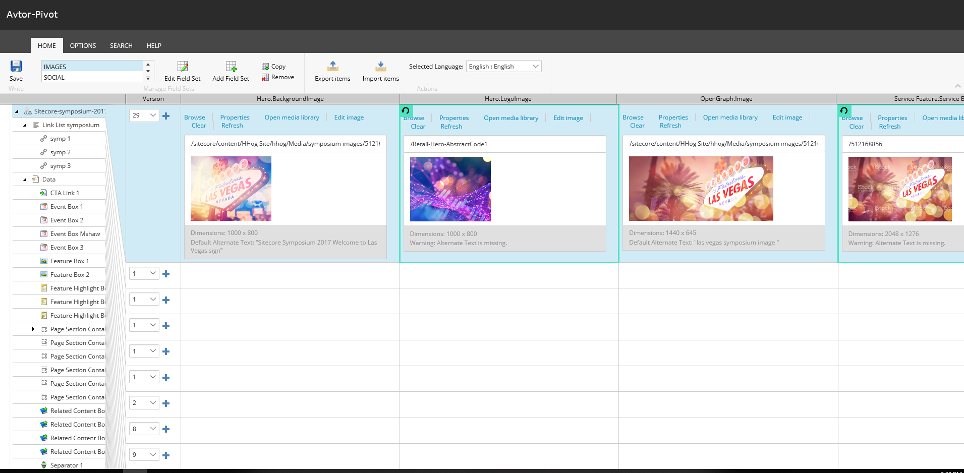Click the Import items icon

381,67
